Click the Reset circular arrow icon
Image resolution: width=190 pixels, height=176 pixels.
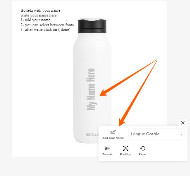[143, 148]
